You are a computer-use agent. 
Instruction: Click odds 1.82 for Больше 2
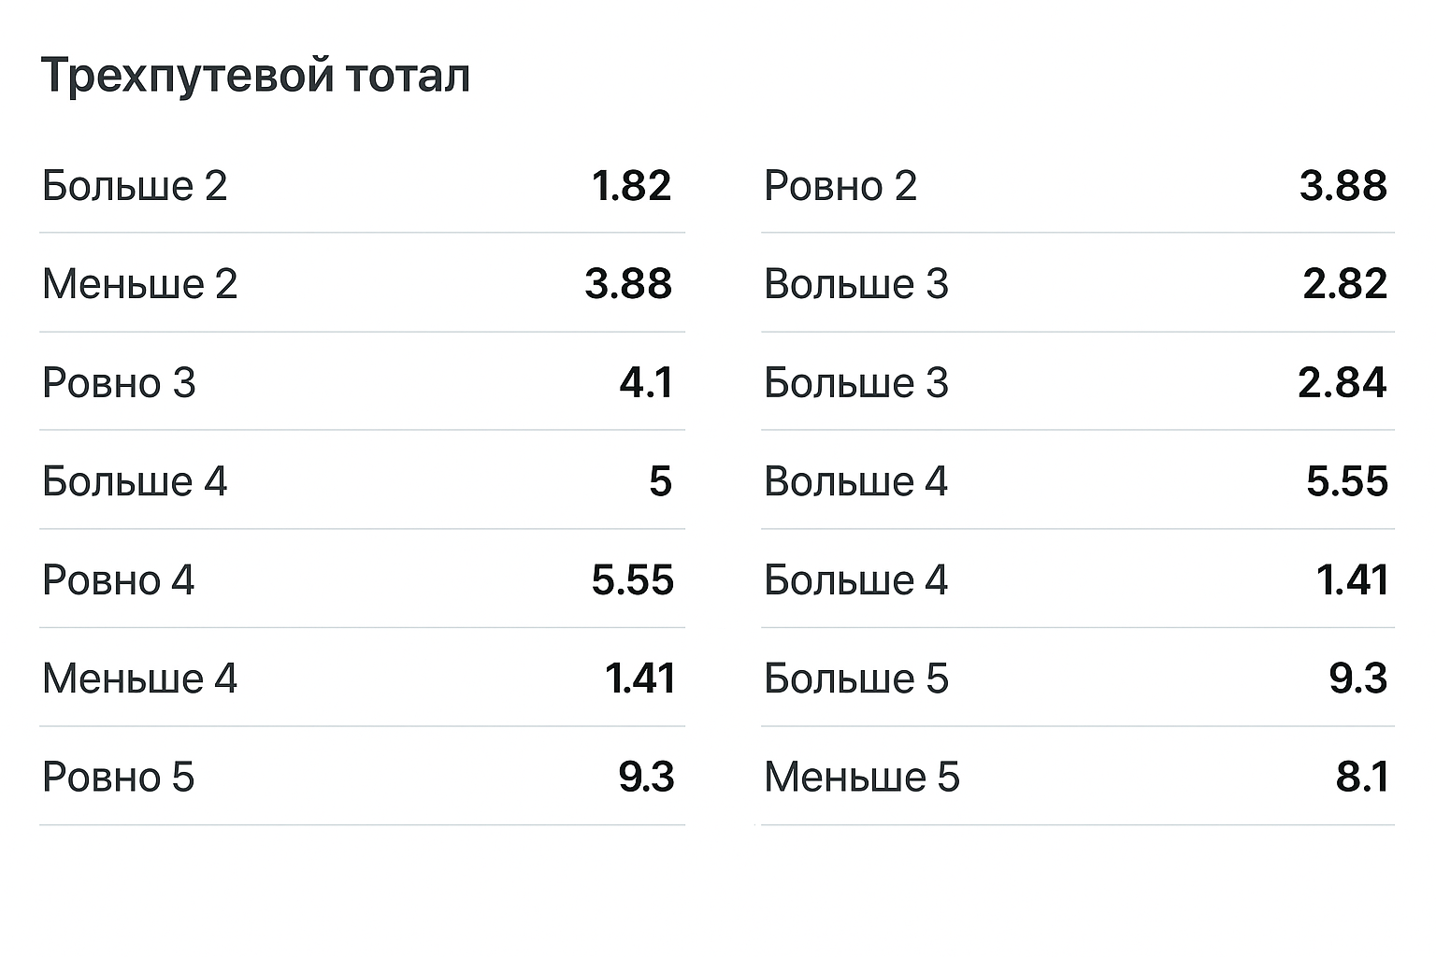point(631,186)
